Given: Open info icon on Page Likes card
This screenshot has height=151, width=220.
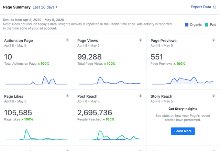Looking at the screenshot, I should pyautogui.click(x=67, y=96).
